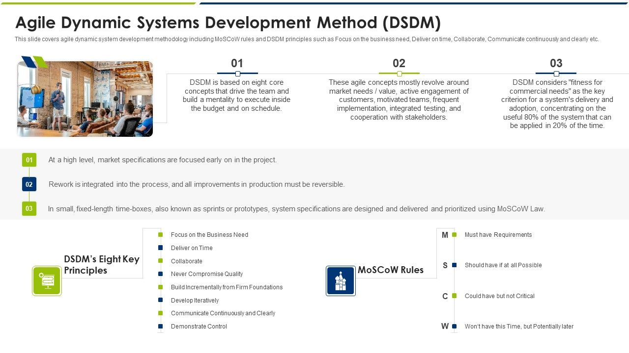Select the blue 02 numbered badge
Screen dimensions: 629x353
[x=29, y=184]
